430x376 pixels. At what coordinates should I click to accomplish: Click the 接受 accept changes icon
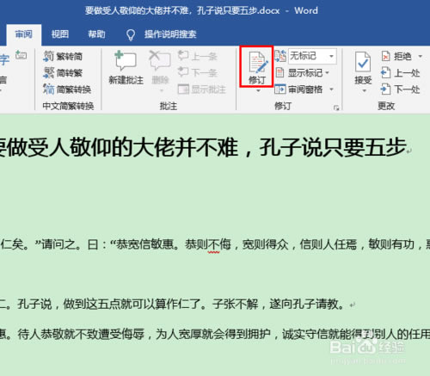[x=363, y=63]
